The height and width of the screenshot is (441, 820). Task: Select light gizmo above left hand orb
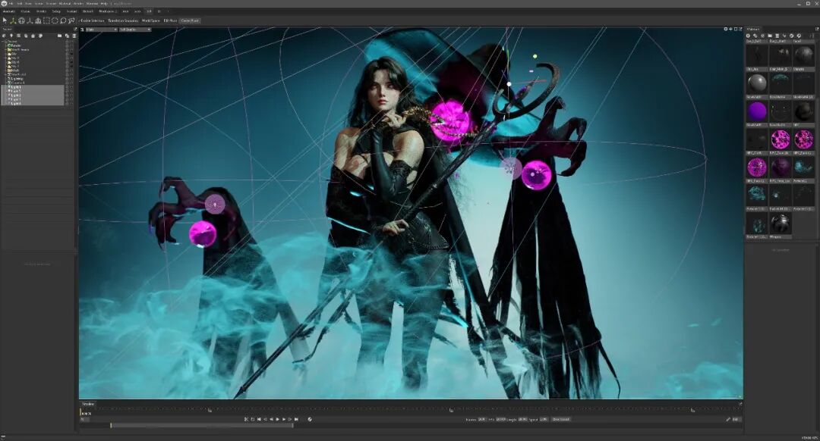click(x=214, y=204)
